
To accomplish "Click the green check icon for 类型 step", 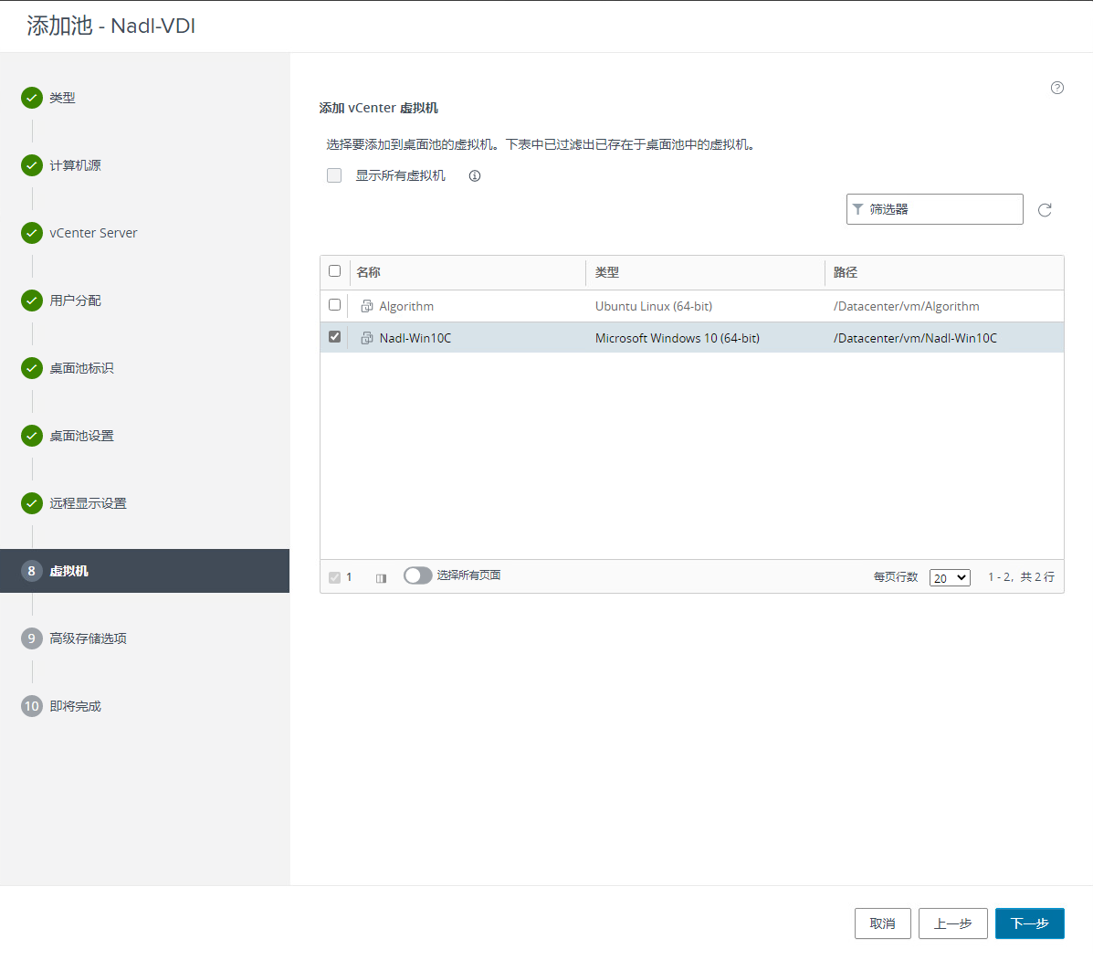I will tap(31, 98).
